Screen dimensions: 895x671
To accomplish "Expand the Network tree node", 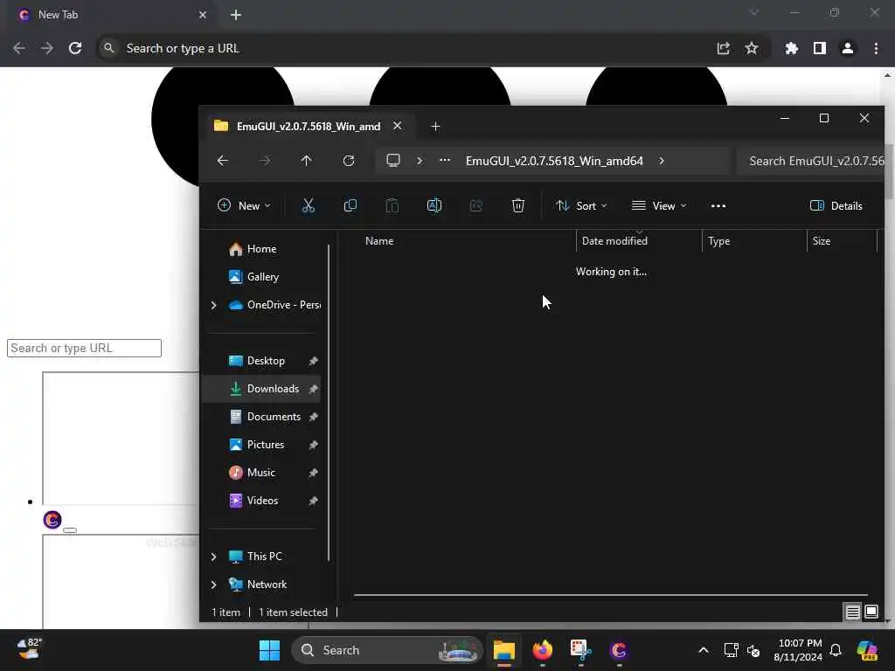I will (x=214, y=585).
